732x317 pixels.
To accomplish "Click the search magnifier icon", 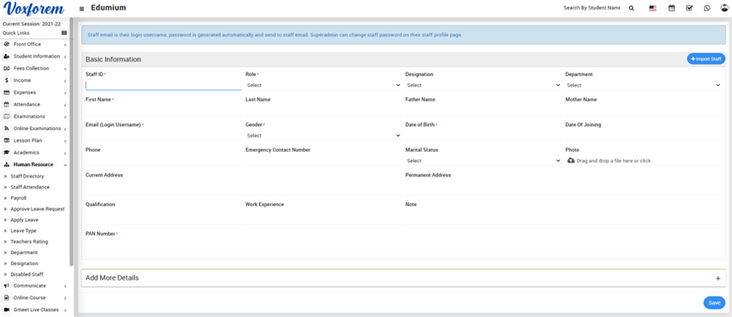I will [x=632, y=8].
